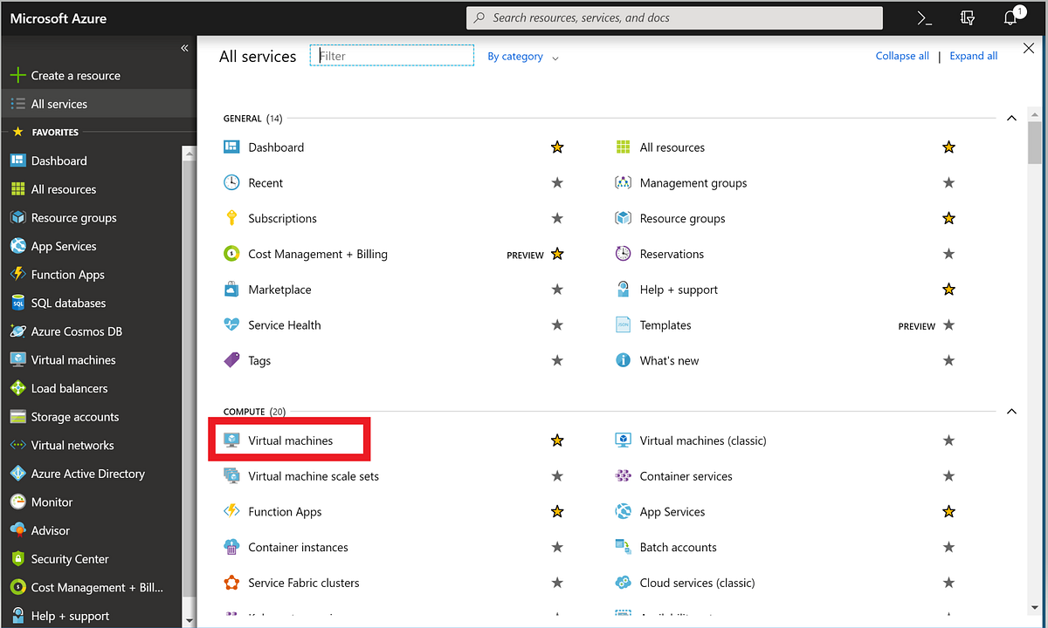Image resolution: width=1048 pixels, height=628 pixels.
Task: Open the notifications bell
Action: click(x=1010, y=17)
